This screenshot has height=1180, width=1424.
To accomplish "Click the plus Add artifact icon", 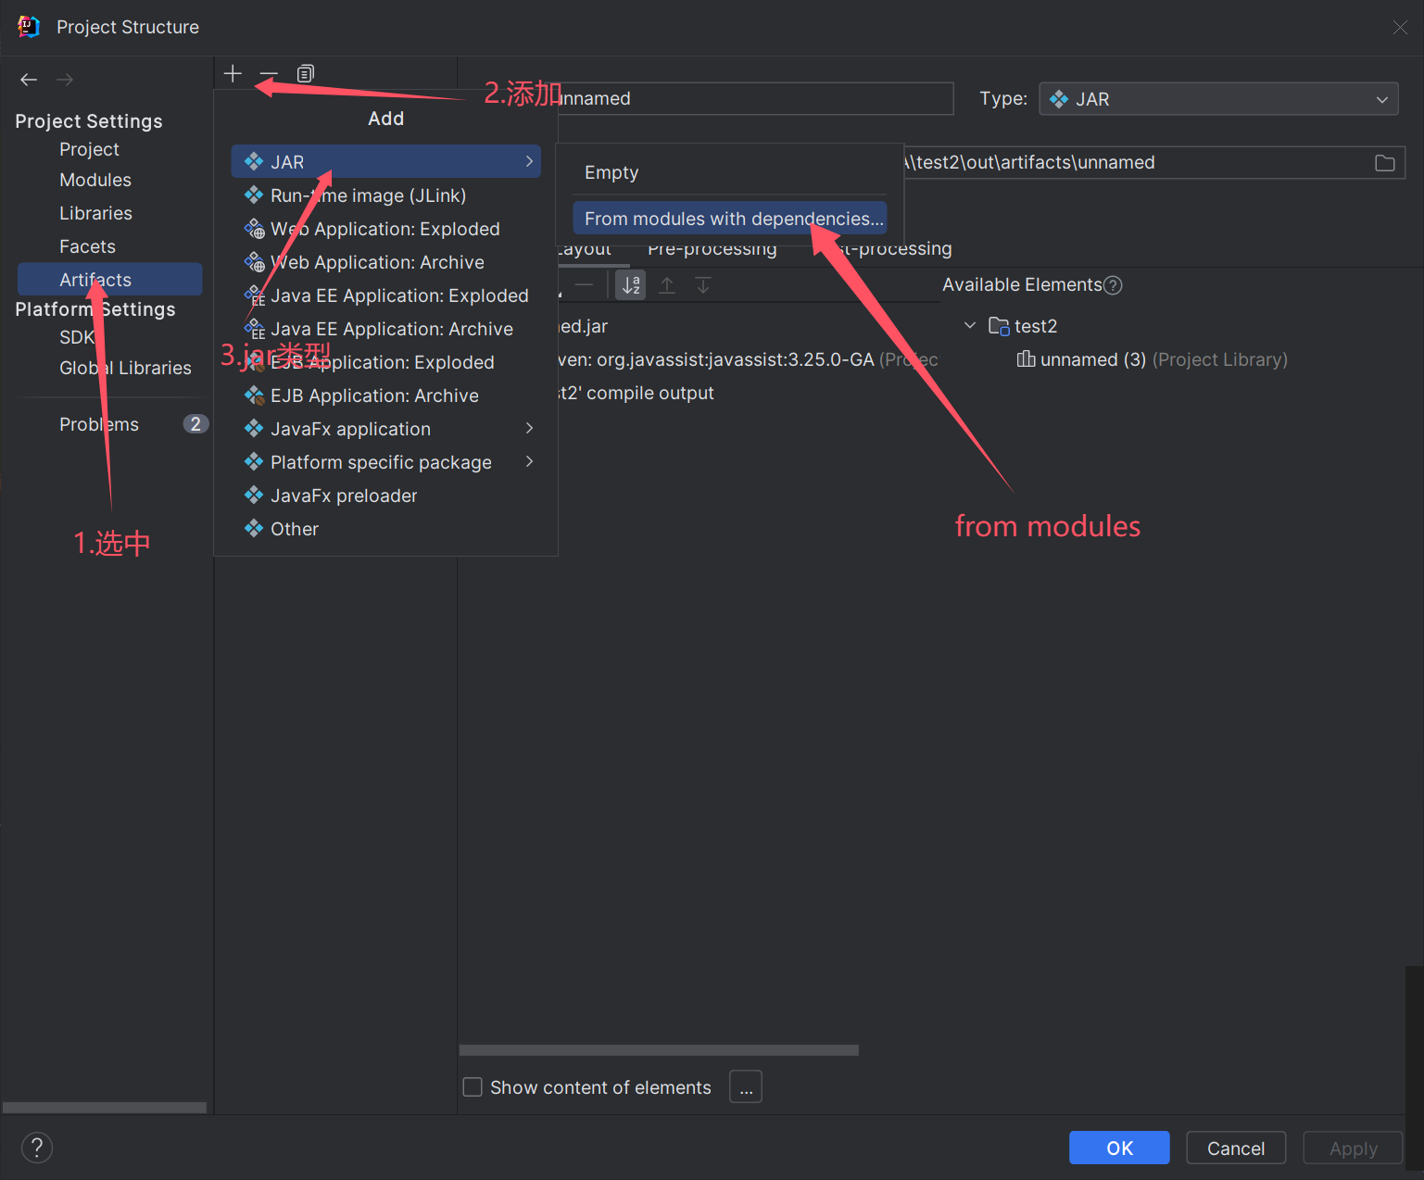I will tap(233, 73).
